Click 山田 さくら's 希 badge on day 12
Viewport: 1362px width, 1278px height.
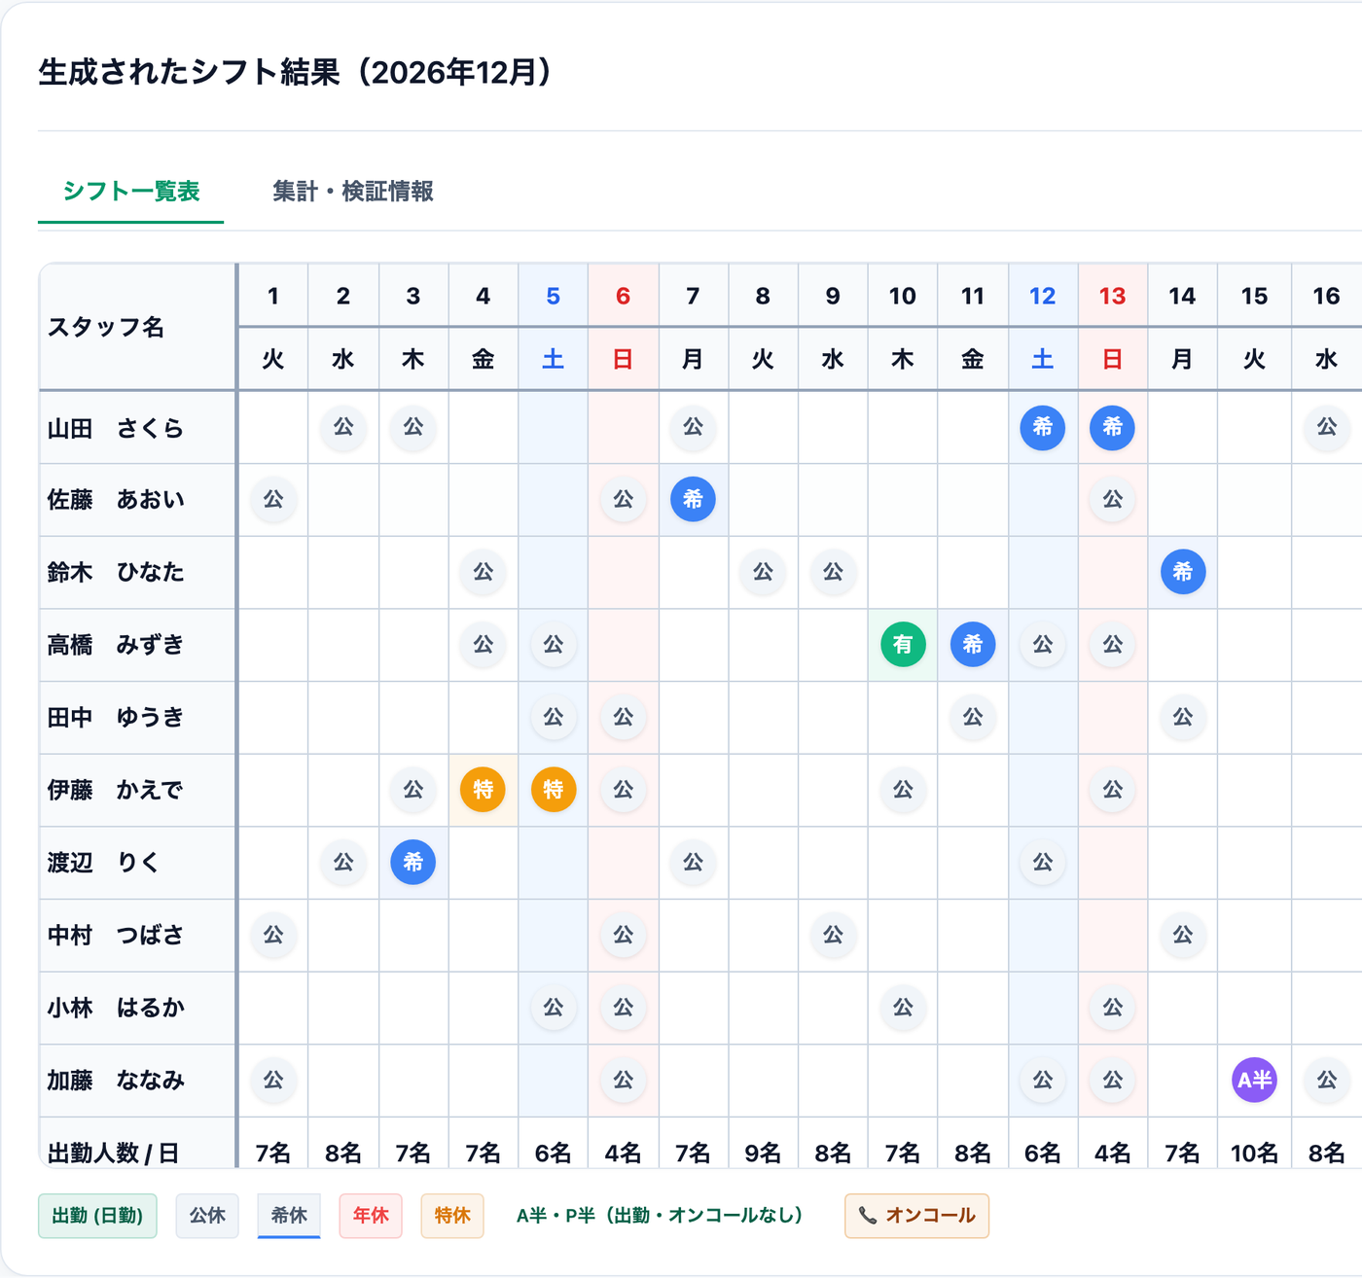1043,427
